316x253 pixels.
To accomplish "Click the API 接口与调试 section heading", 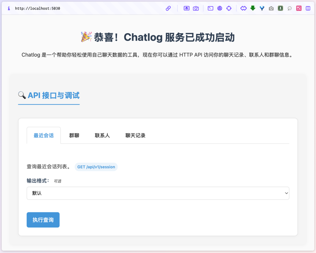I will [49, 95].
